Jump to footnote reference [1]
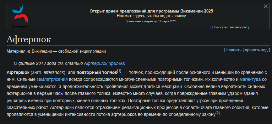This screenshot has height=124, width=272. [x=119, y=71]
